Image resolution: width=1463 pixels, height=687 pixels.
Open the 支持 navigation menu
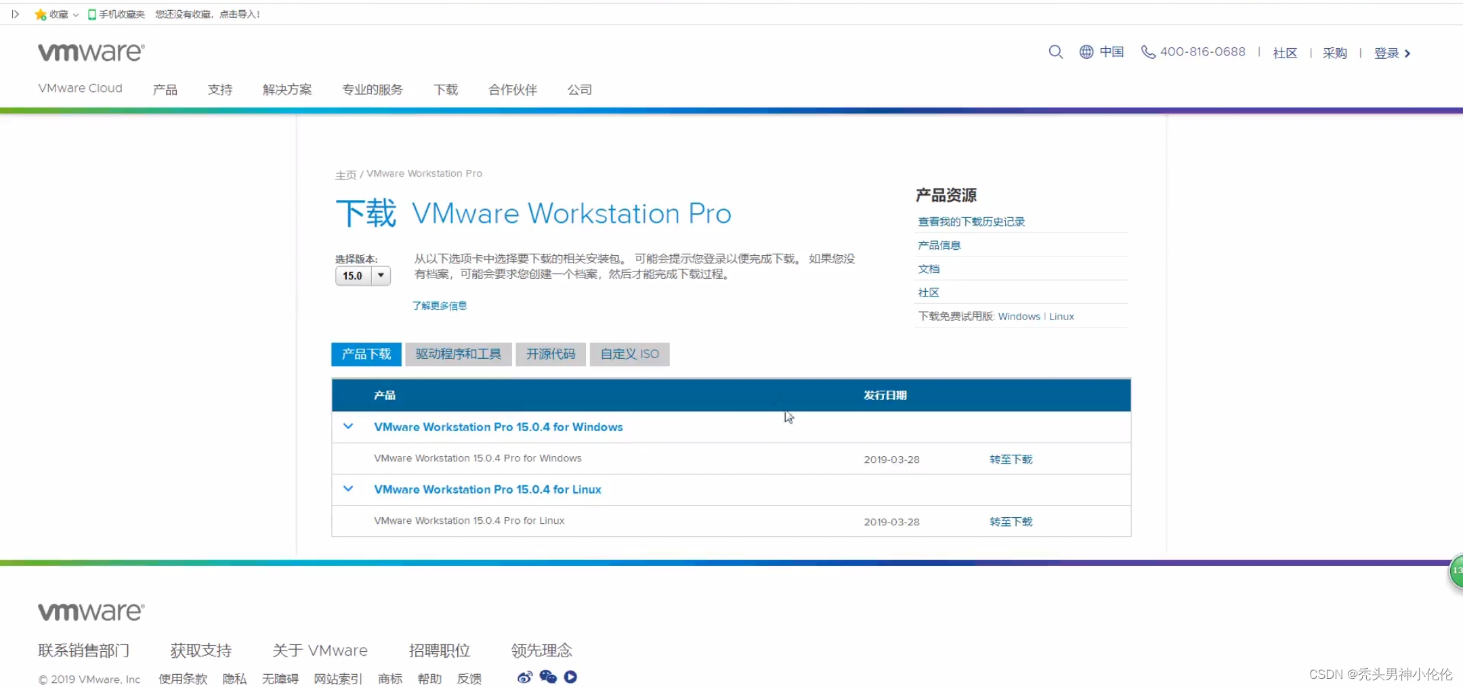220,89
